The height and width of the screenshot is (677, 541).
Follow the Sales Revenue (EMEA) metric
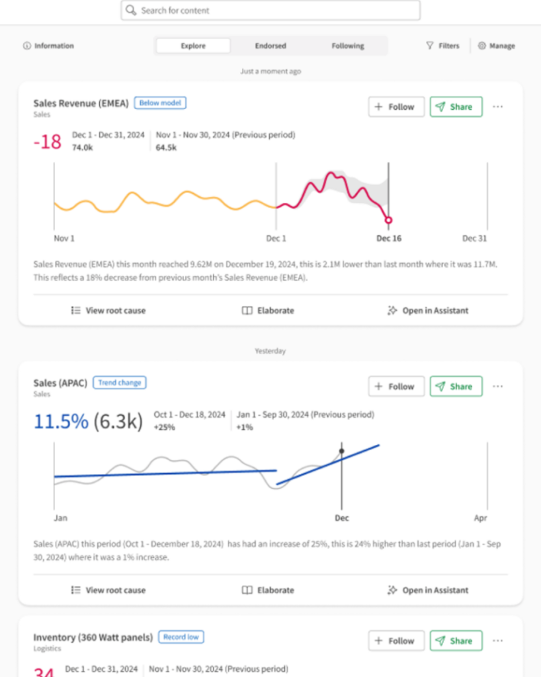395,107
